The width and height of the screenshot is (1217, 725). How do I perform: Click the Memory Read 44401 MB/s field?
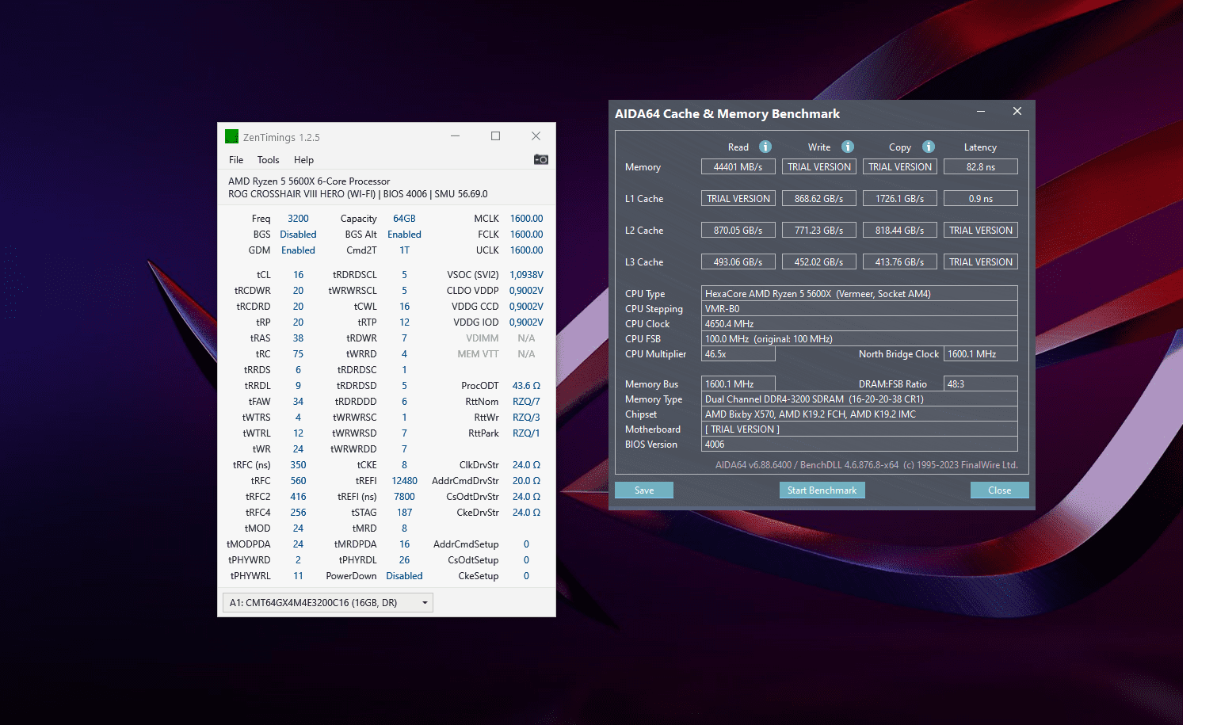click(738, 167)
